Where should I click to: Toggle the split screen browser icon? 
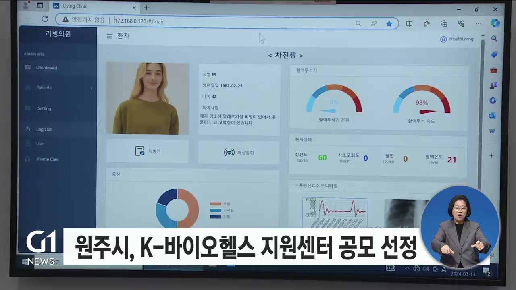(409, 24)
